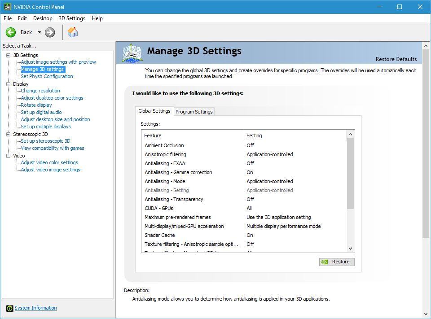Click the main panel scroll down arrow
Viewport: 431px width, 319px height.
click(x=426, y=314)
